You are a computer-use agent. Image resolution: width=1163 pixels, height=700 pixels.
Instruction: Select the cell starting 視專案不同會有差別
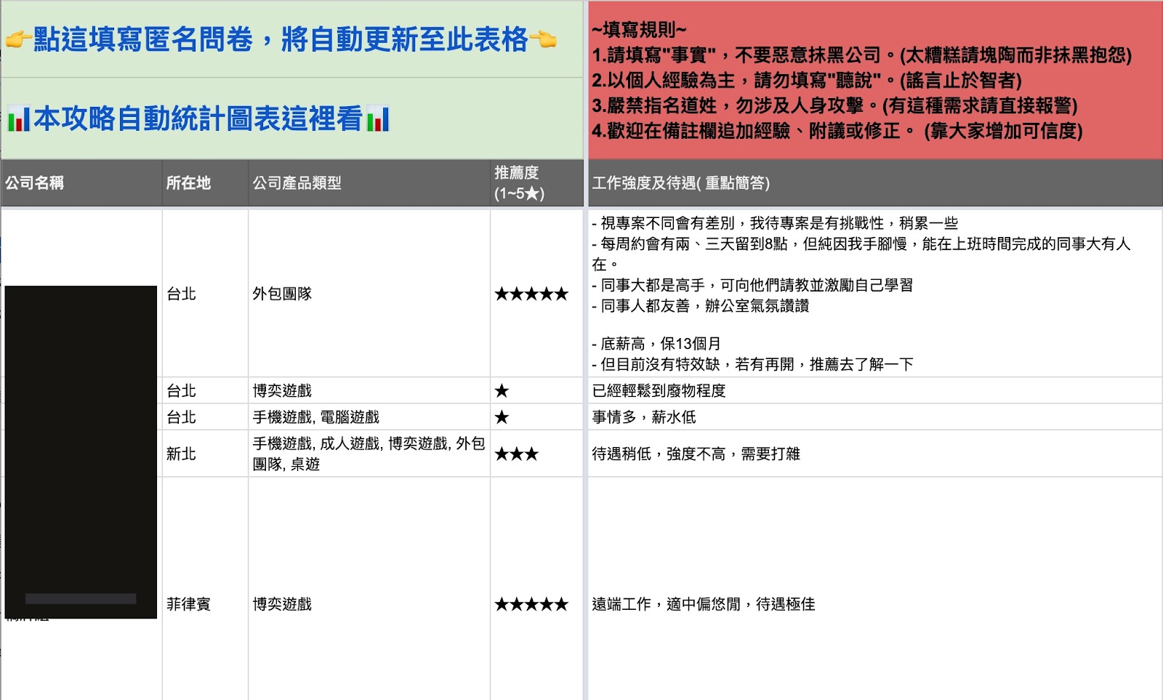pyautogui.click(x=875, y=294)
